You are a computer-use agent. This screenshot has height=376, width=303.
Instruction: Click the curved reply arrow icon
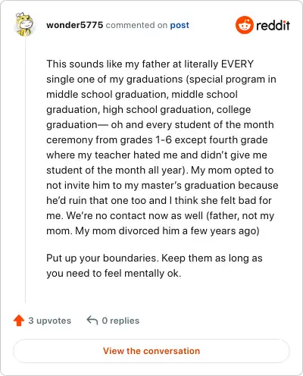pyautogui.click(x=92, y=321)
